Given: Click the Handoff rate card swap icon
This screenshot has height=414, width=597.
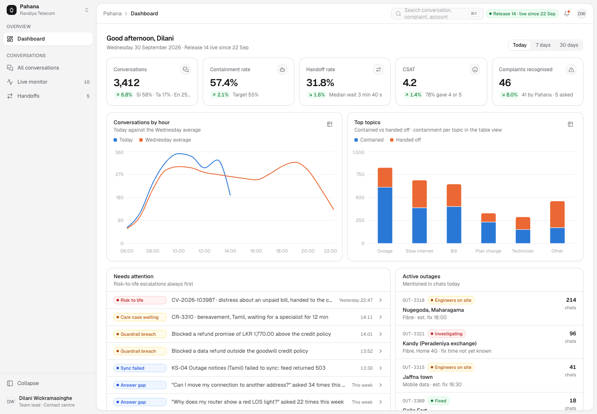Looking at the screenshot, I should pyautogui.click(x=379, y=70).
